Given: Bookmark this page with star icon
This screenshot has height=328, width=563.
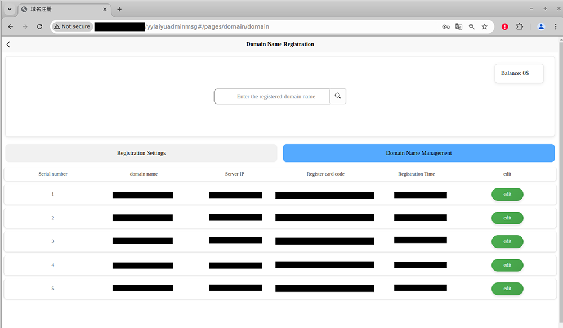Looking at the screenshot, I should point(485,26).
